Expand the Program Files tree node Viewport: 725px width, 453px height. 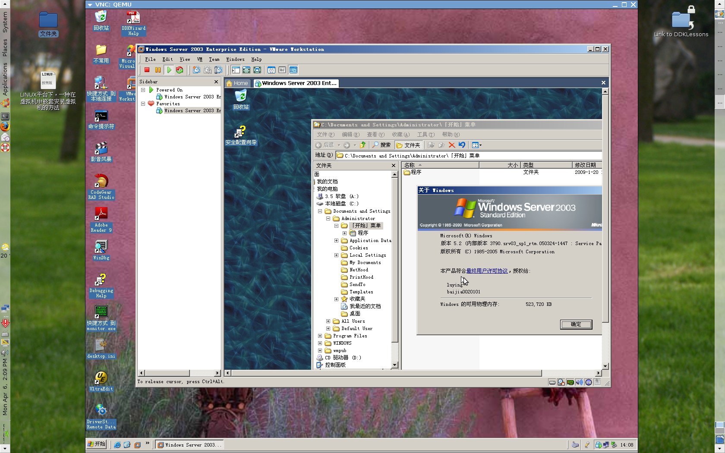(320, 336)
